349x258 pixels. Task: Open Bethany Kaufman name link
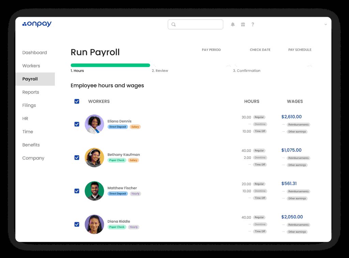pos(124,155)
